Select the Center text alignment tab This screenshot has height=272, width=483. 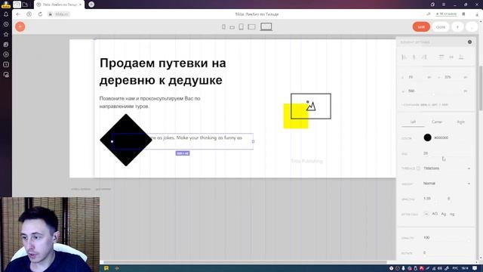pos(437,122)
